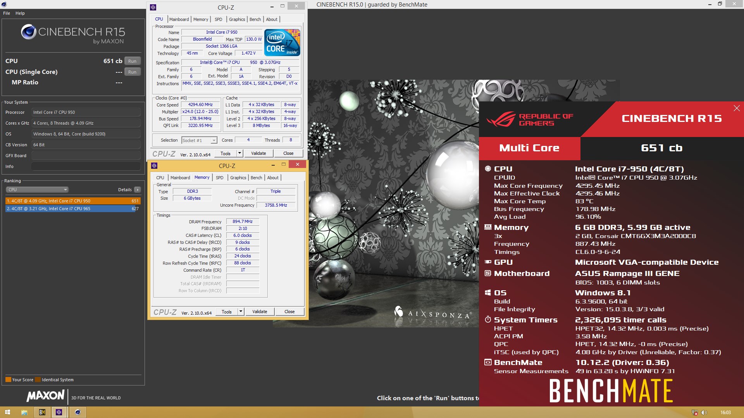Click the Intel Core i7 logo image

point(282,43)
